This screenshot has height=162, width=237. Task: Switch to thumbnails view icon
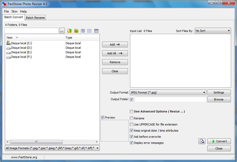96,31
